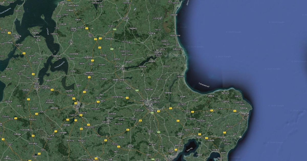Click the Løgstør town label
307x161 pixels.
point(62,3)
